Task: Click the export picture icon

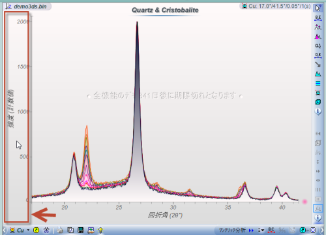Action: click(91, 230)
